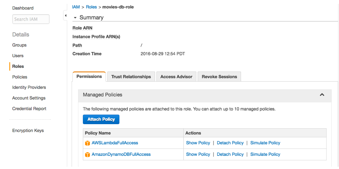Click the Instance Profile ARN(s) label
Screen dimensions: 339x169
[96, 37]
